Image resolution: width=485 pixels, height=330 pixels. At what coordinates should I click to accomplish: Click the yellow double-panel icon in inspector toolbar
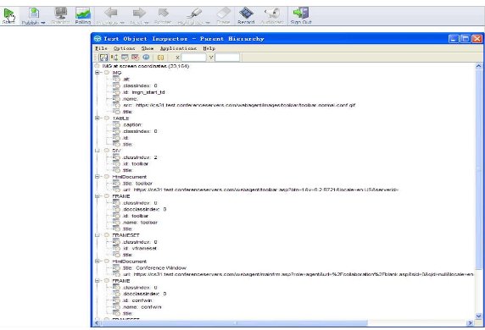pyautogui.click(x=160, y=58)
